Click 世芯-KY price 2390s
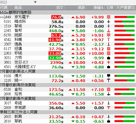 [x=57, y=62]
